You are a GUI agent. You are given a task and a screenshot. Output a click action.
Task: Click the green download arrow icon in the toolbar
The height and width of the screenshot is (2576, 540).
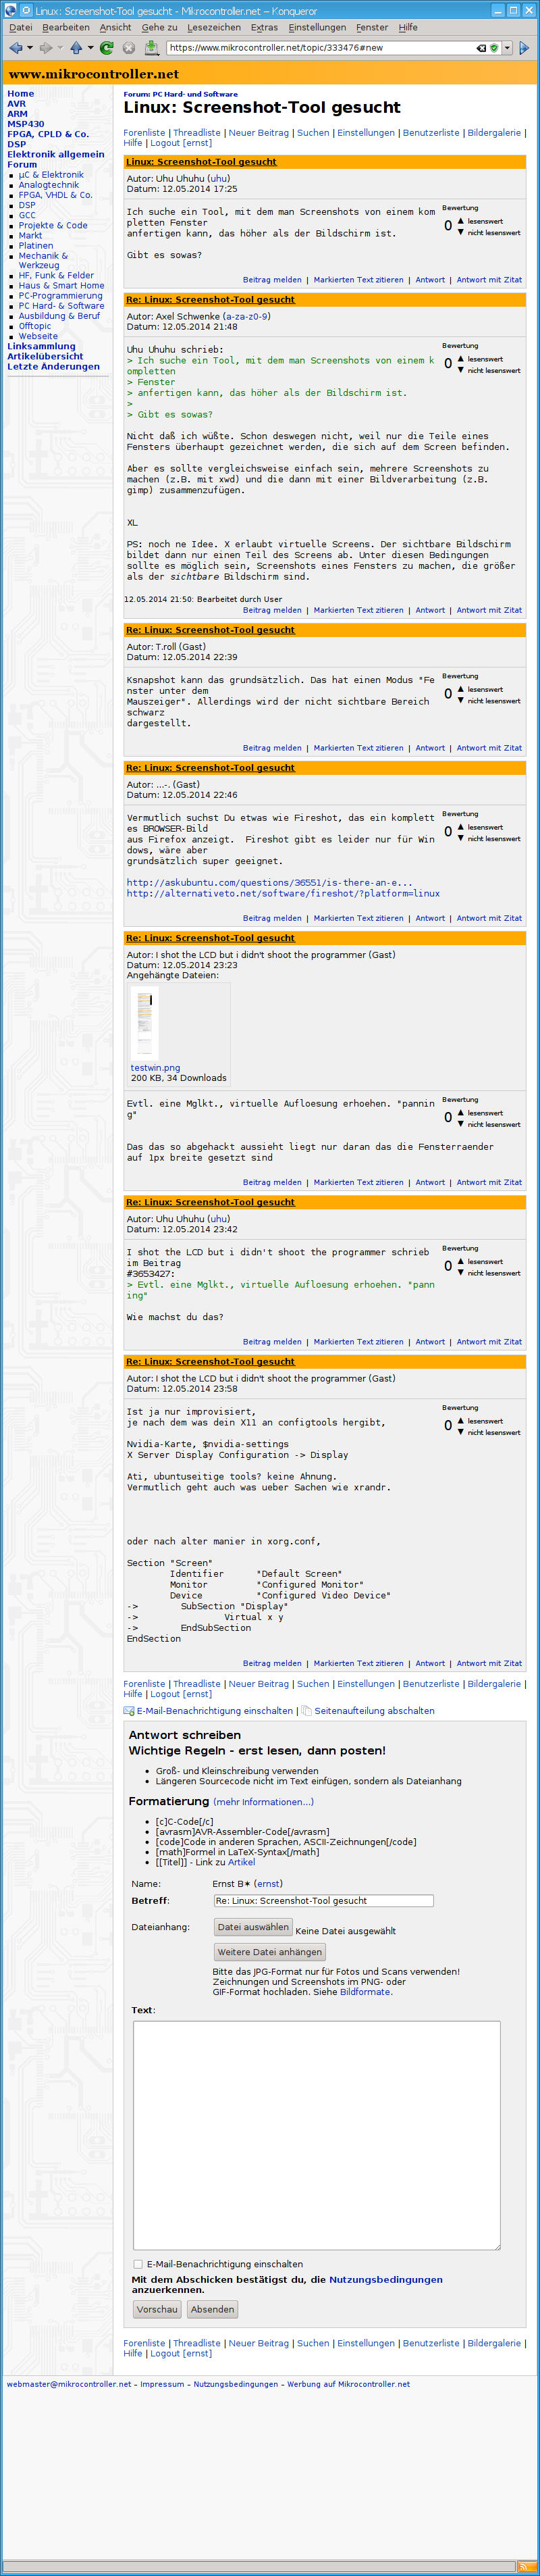[x=152, y=47]
